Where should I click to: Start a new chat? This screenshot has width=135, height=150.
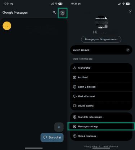[x=52, y=137]
